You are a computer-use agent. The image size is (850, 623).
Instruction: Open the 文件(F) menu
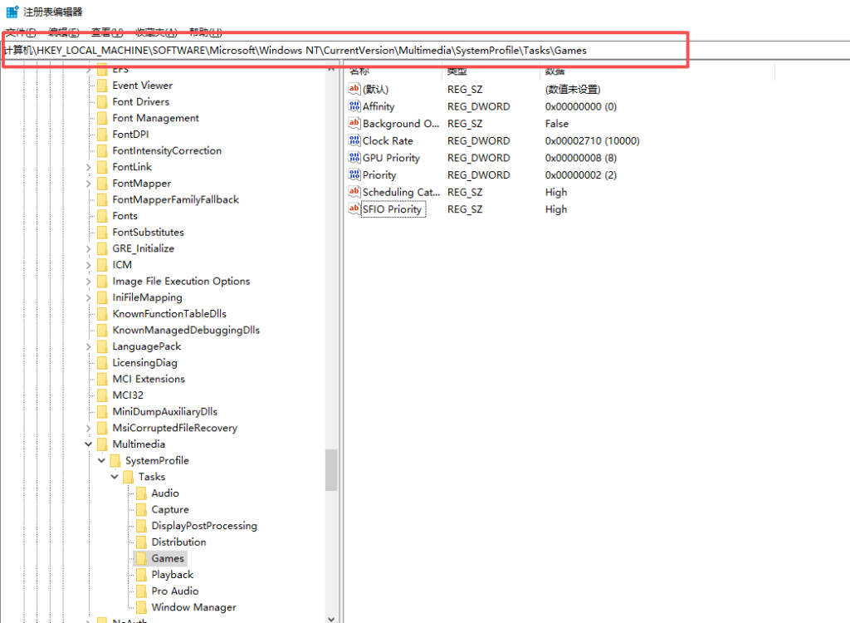[x=21, y=32]
